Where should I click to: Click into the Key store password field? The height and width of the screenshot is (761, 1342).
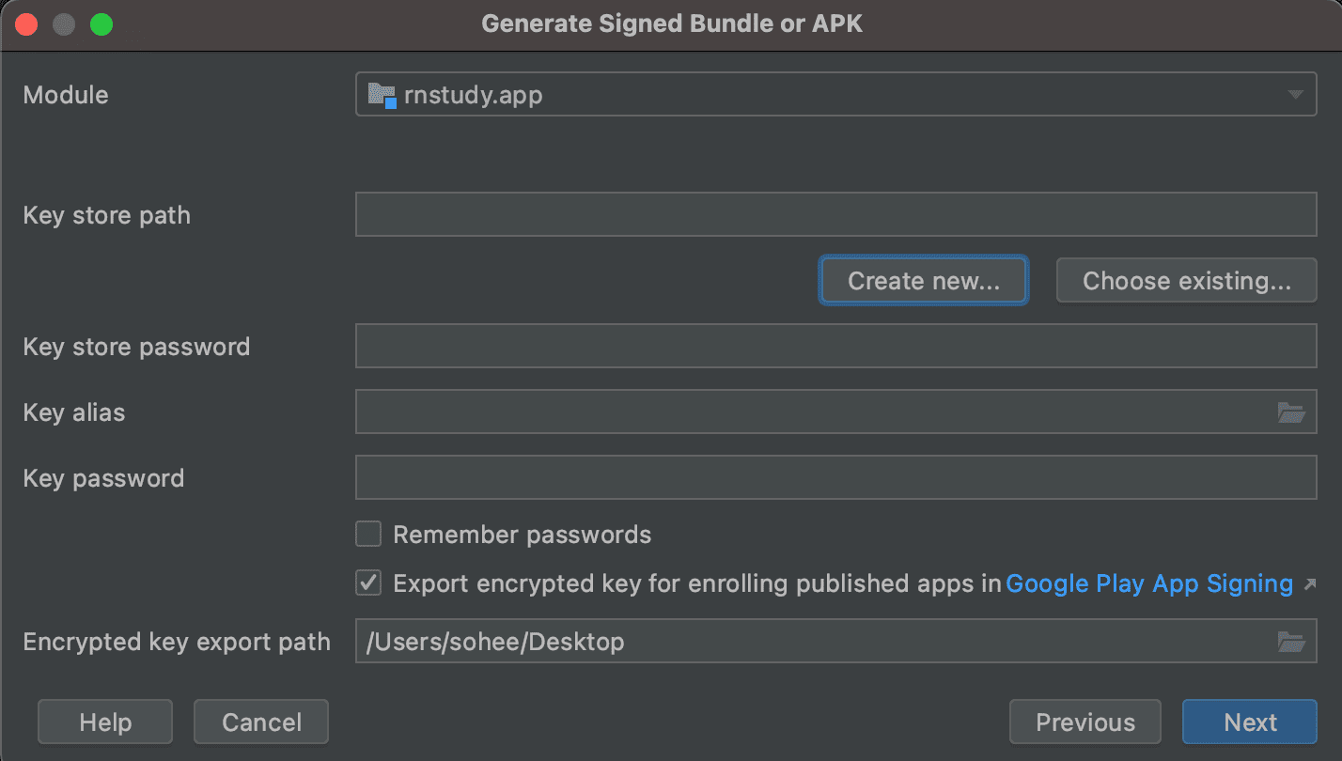point(835,347)
